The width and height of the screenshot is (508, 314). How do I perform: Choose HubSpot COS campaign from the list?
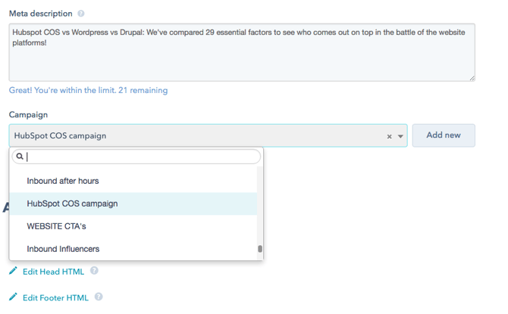pos(72,204)
